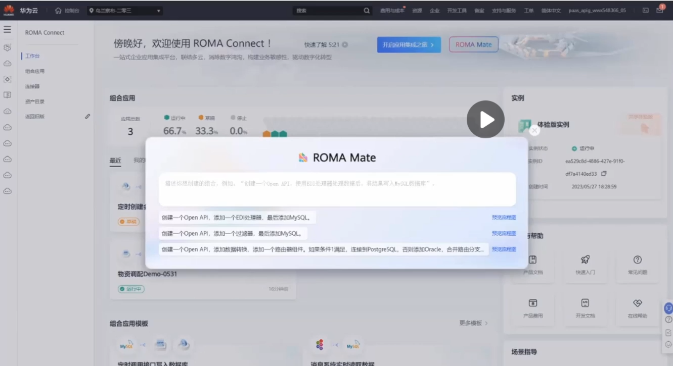
Task: Select 资产目录 in the sidebar
Action: pos(35,101)
